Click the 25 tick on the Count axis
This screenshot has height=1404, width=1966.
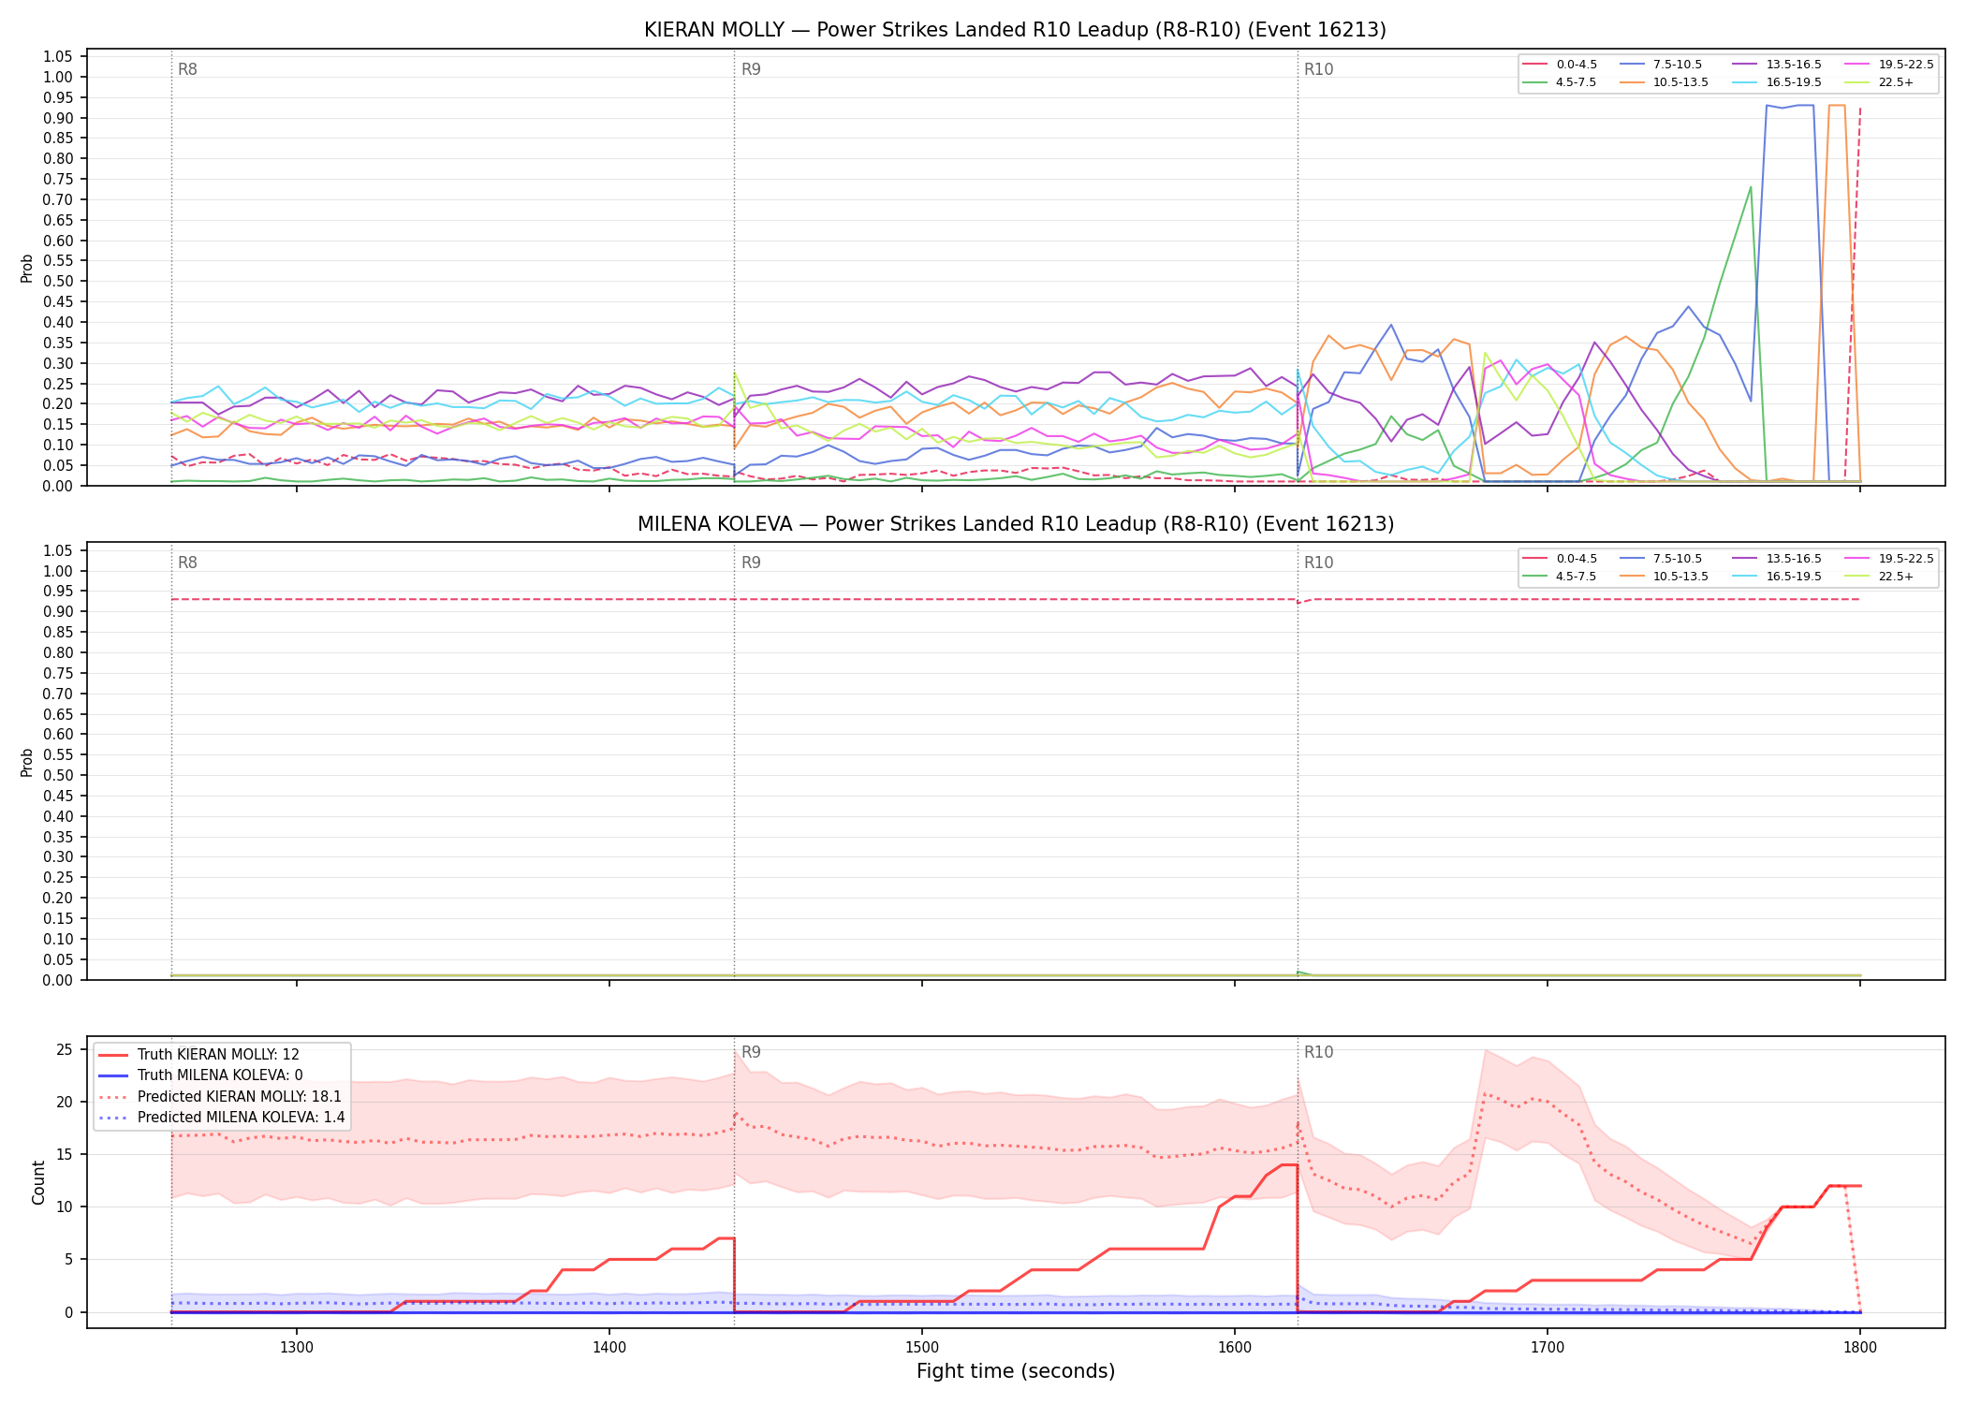click(65, 1049)
